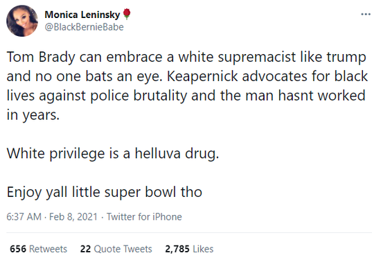The height and width of the screenshot is (260, 381).
Task: Open the Twitter for iPhone source link
Action: click(x=144, y=217)
